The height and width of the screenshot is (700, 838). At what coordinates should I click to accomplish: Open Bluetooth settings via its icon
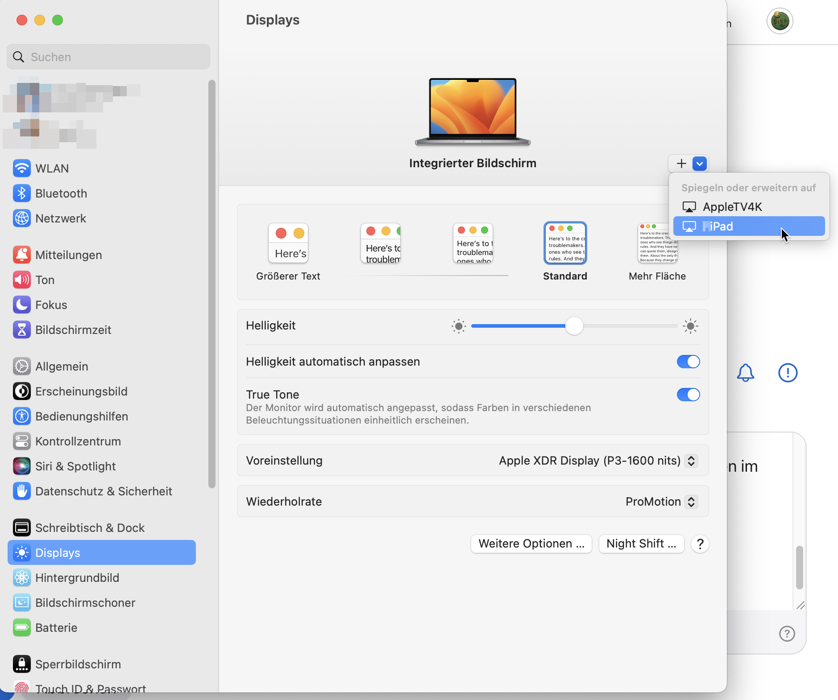21,194
